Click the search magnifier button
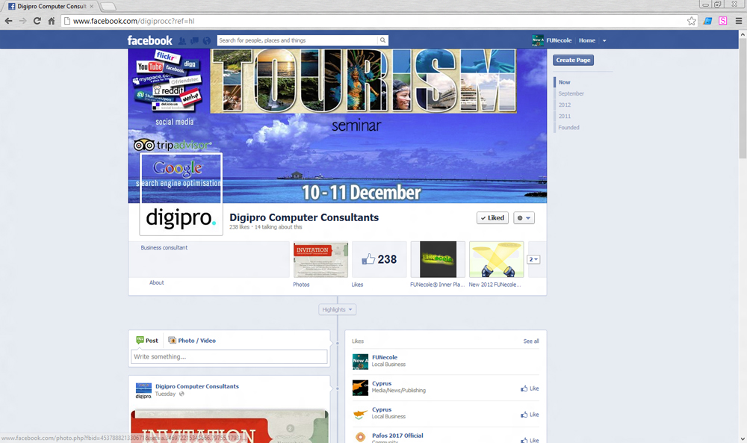Image resolution: width=747 pixels, height=443 pixels. pos(383,40)
